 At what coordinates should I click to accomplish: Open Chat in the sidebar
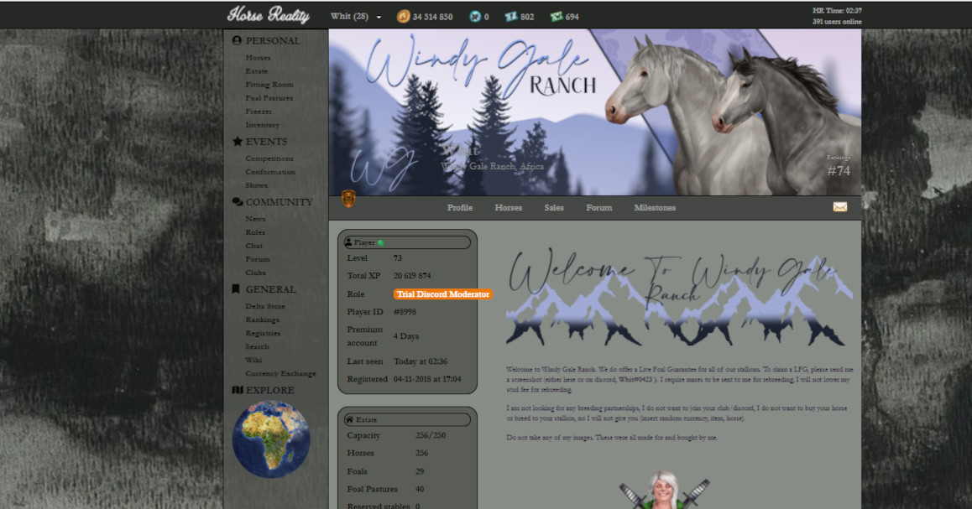(x=253, y=246)
